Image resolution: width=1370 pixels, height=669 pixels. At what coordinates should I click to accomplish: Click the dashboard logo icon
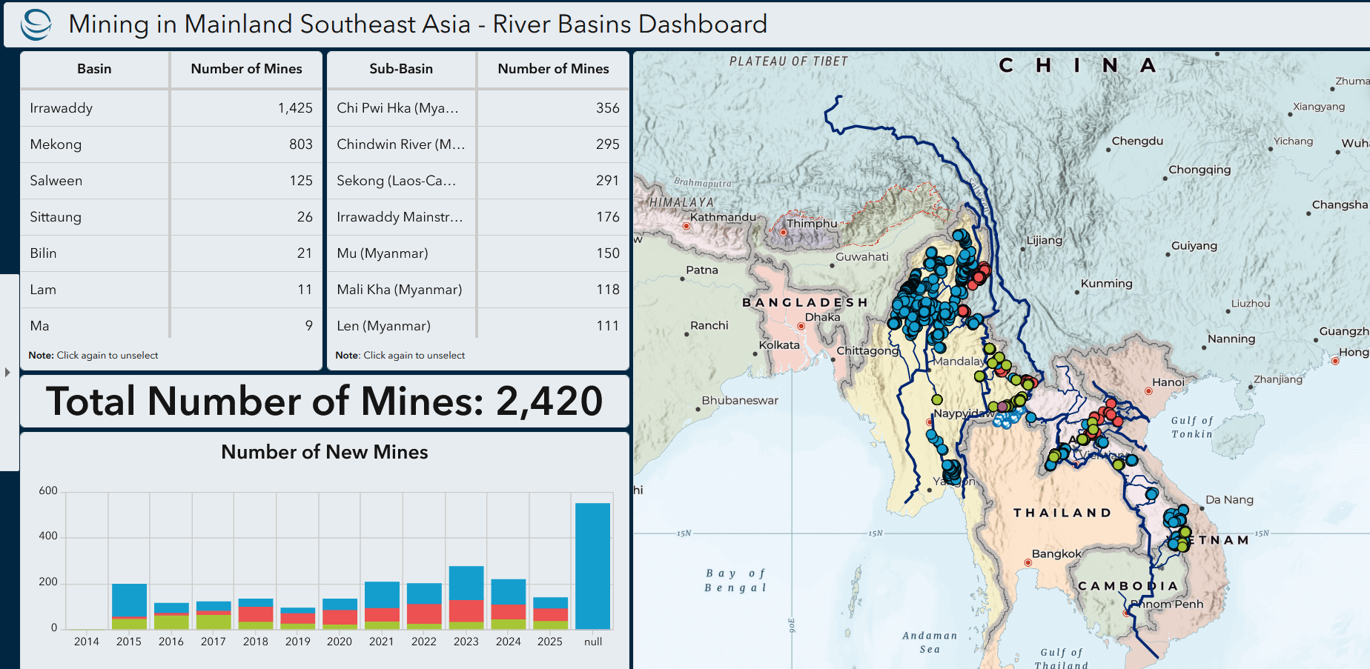pos(36,24)
